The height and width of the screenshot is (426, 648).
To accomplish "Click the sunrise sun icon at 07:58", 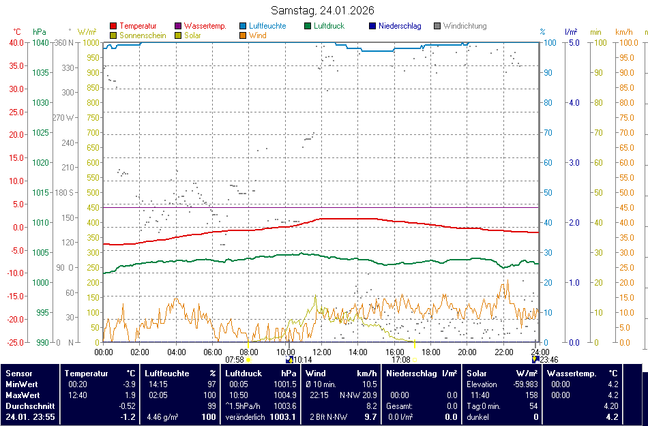I will pos(248,360).
